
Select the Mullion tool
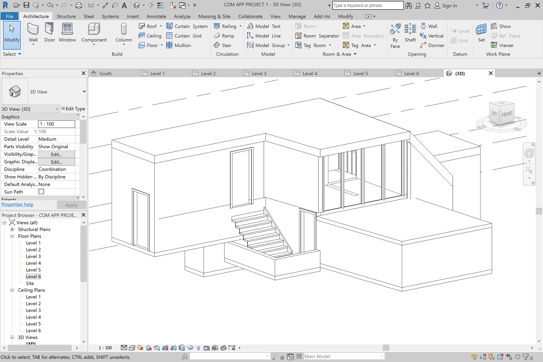coord(179,45)
